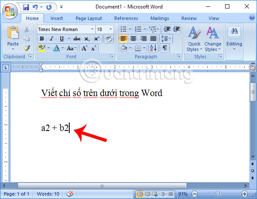Open the line spacing dropdown
Screen dimensions: 257x199
tap(166, 39)
